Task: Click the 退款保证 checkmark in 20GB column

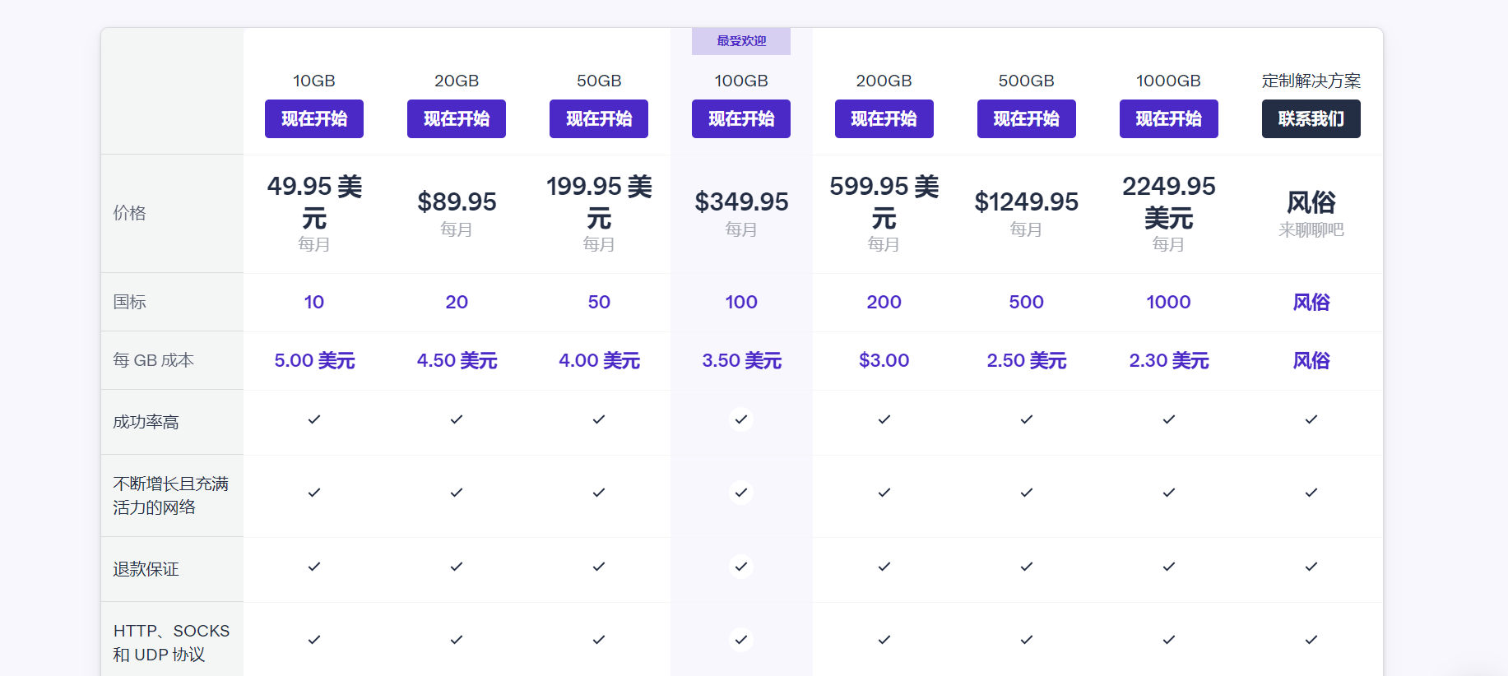Action: (456, 567)
